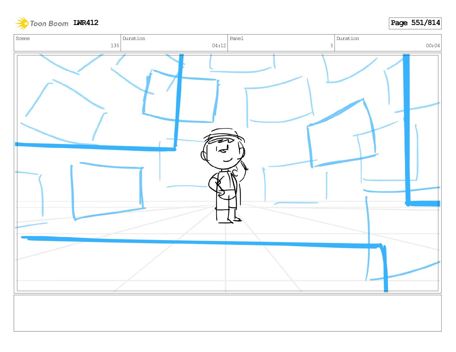Click the Panel number field

[x=281, y=43]
